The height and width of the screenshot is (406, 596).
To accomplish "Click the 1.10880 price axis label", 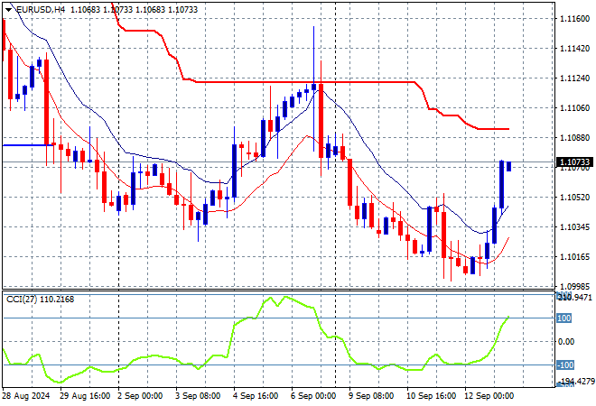I will point(574,138).
